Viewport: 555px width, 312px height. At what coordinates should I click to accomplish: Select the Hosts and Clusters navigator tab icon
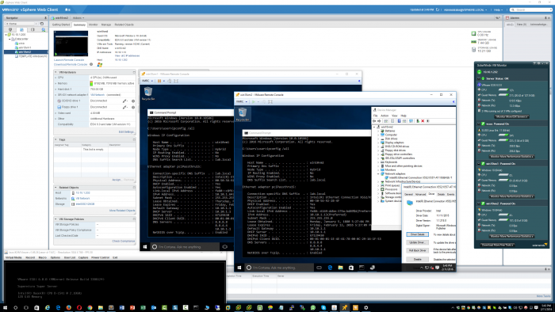pos(10,29)
